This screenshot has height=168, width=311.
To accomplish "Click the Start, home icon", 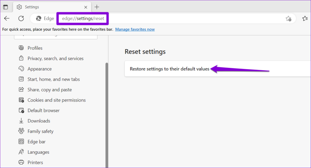I will 21,79.
